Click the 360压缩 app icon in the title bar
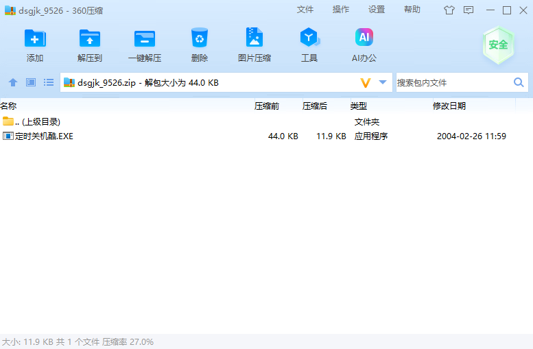Image resolution: width=533 pixels, height=349 pixels. [x=10, y=10]
